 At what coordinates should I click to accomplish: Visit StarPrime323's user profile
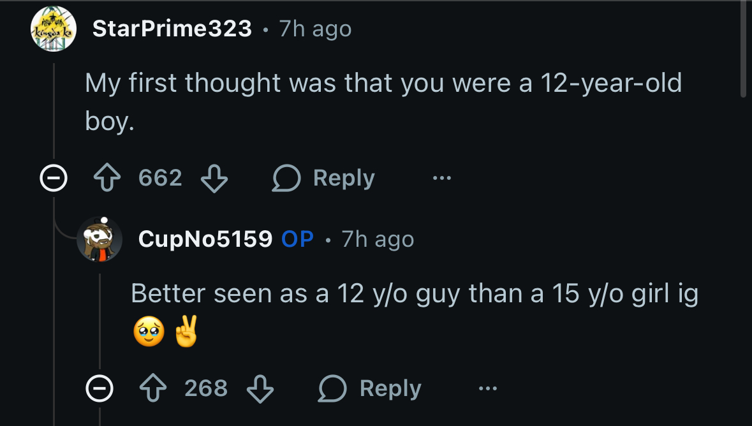172,29
